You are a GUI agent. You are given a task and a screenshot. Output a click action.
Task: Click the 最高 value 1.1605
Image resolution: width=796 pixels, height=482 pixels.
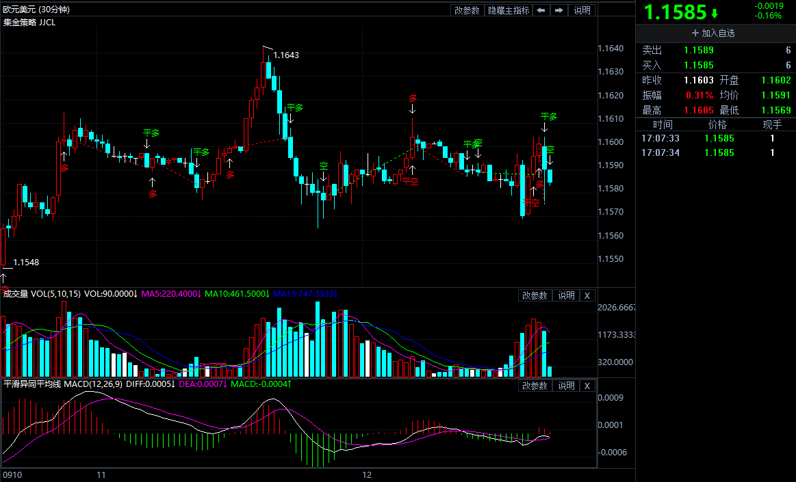point(699,110)
